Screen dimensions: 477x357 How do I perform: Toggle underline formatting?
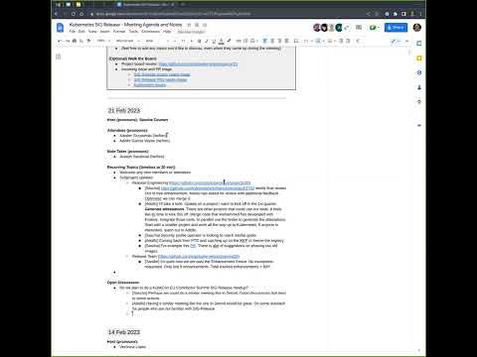pyautogui.click(x=214, y=41)
